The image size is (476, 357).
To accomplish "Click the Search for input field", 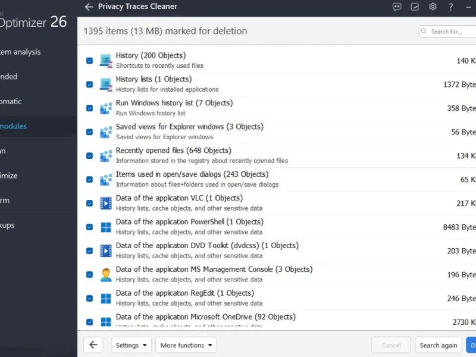I will click(449, 32).
